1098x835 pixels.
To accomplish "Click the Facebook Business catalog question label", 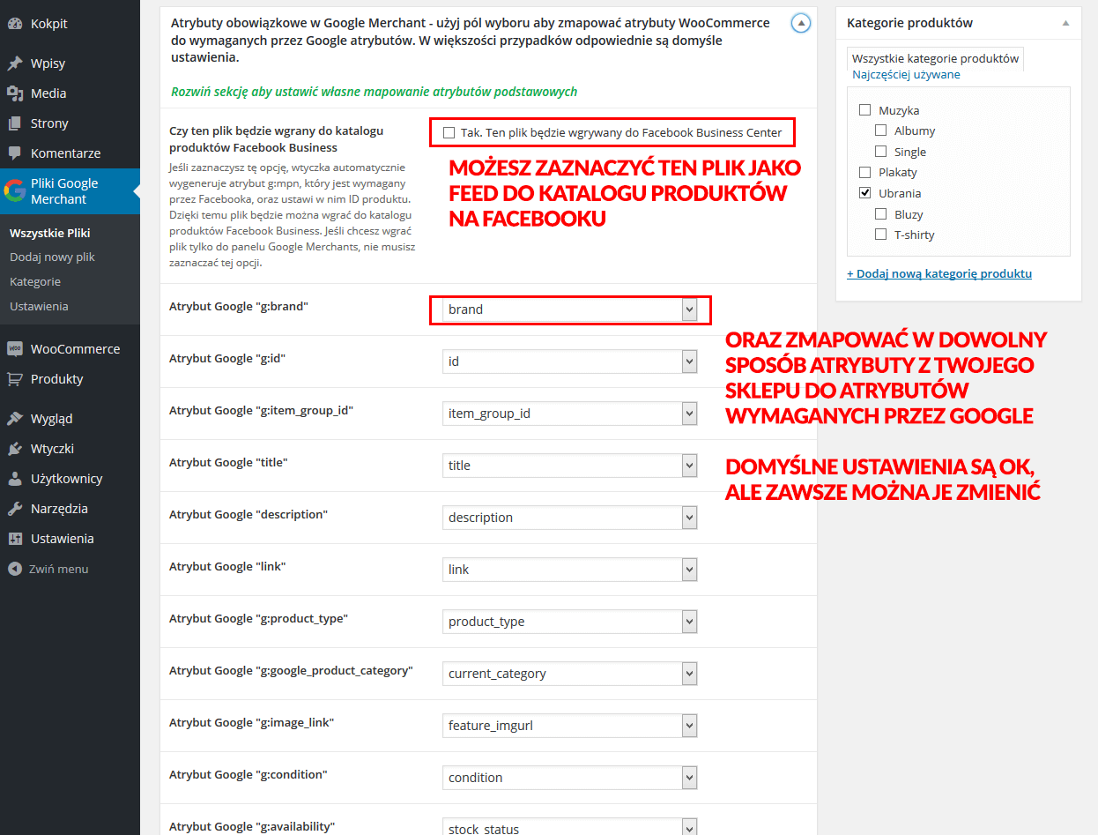I will 276,139.
